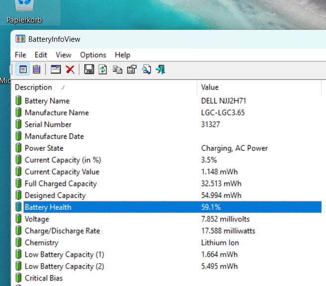Click the window-style toolbar icon left of red X

point(56,69)
